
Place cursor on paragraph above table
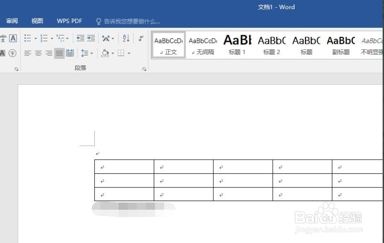point(98,154)
